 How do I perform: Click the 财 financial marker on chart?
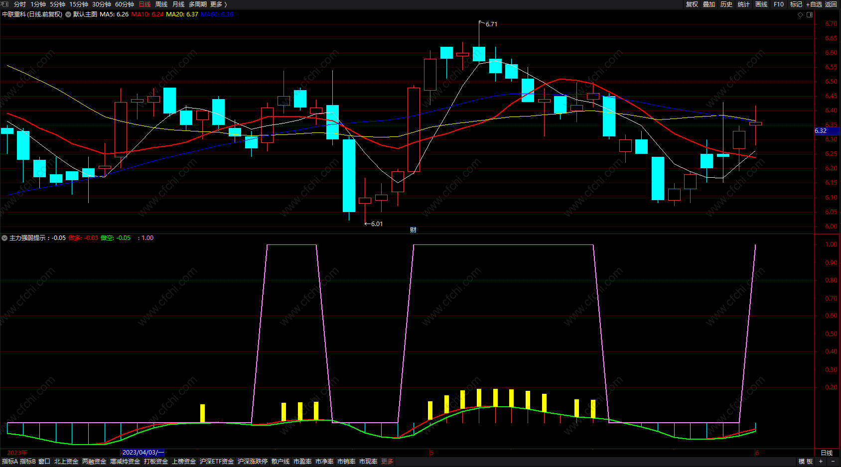(x=413, y=230)
